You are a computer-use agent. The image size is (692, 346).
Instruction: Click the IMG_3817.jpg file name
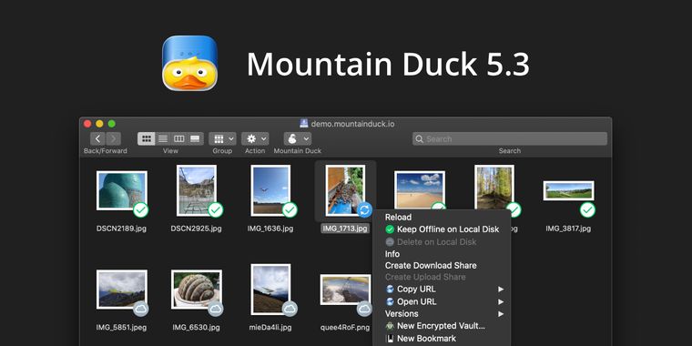point(568,229)
